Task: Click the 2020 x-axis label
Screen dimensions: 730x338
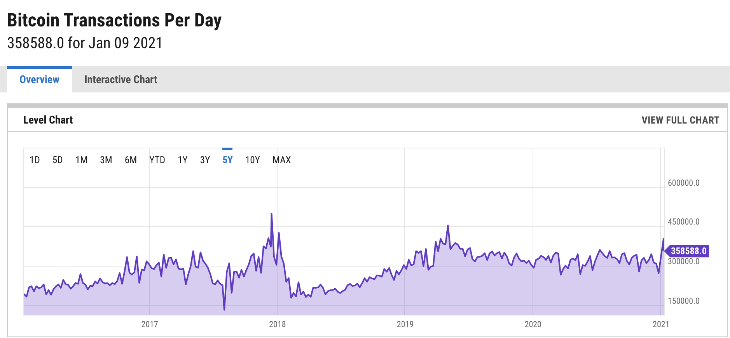Action: pyautogui.click(x=533, y=324)
